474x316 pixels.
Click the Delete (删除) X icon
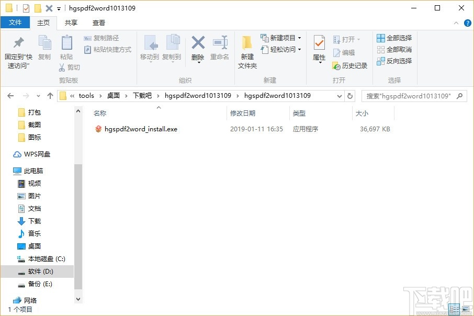(x=198, y=42)
